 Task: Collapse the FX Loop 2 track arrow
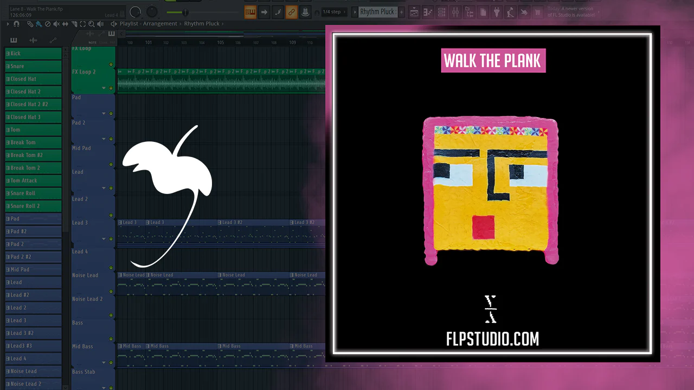click(104, 88)
